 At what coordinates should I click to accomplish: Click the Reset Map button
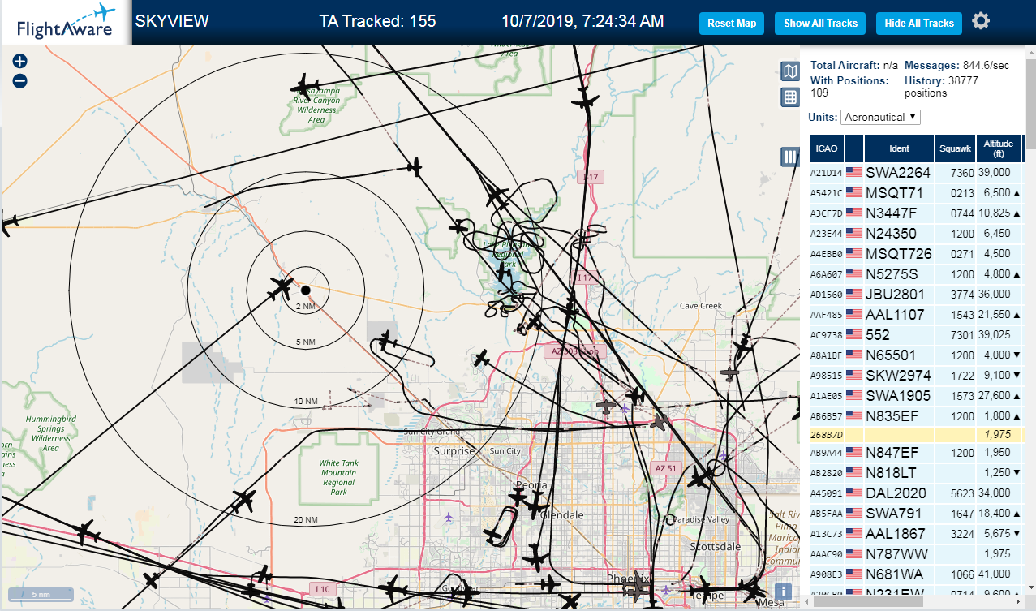pyautogui.click(x=732, y=24)
